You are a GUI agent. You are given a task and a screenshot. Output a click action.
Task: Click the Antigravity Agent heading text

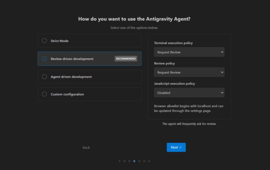coord(134,19)
